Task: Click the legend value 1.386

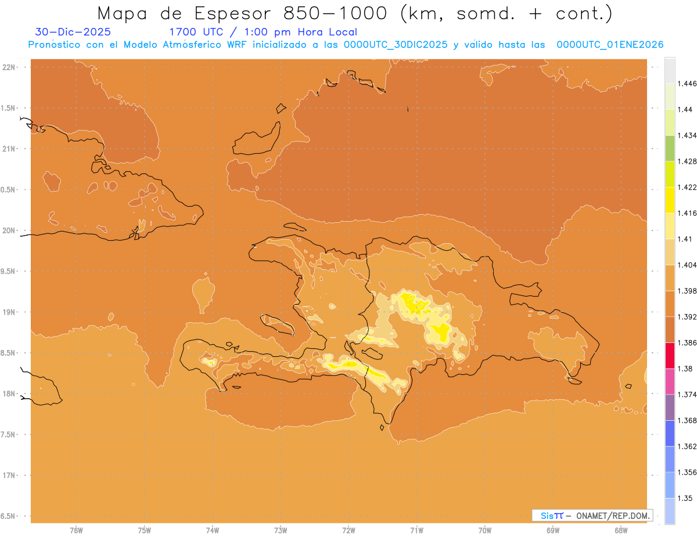Action: (x=687, y=343)
